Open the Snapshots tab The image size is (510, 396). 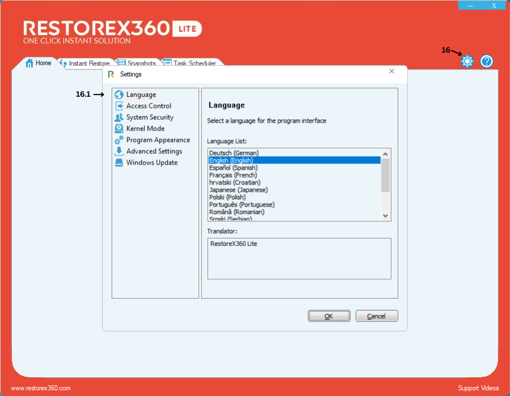click(x=137, y=63)
